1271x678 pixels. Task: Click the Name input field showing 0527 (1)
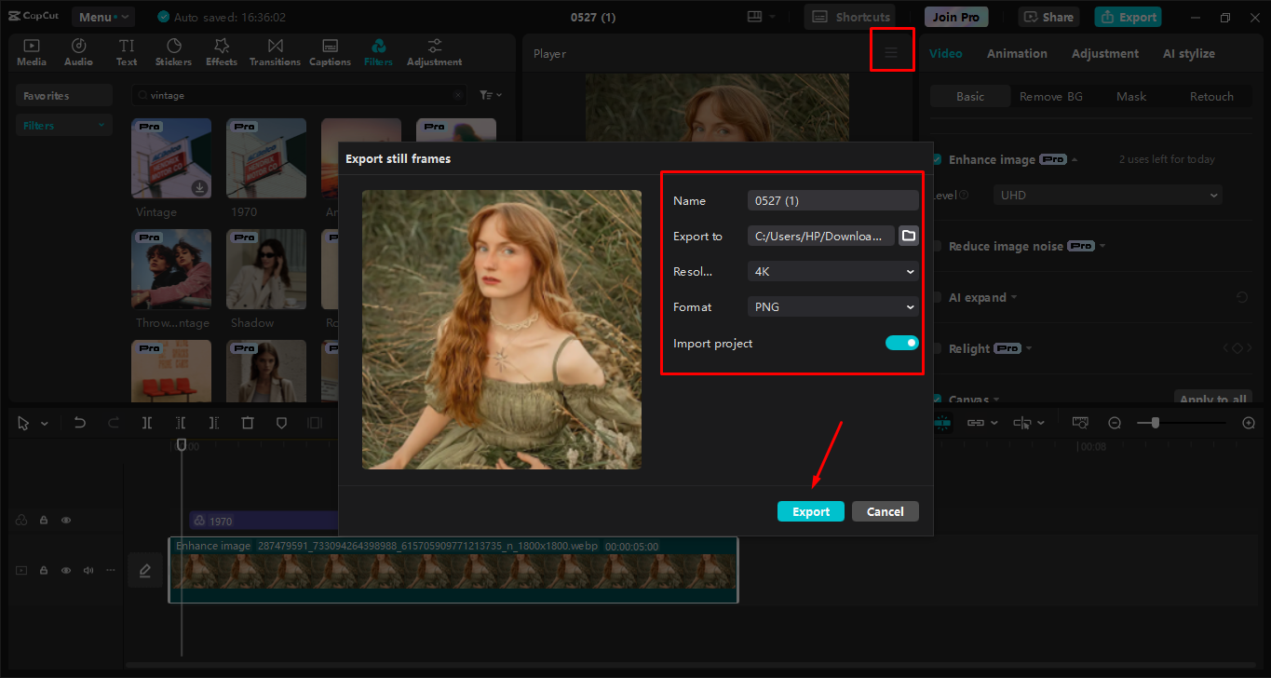click(832, 200)
